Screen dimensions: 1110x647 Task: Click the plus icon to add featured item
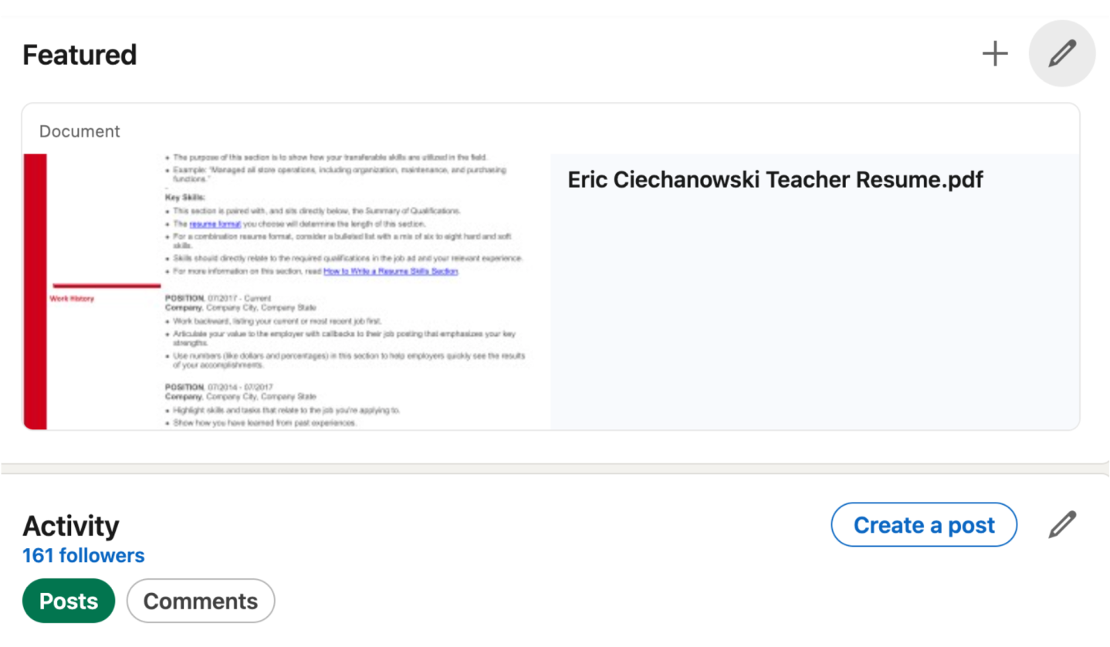point(995,54)
